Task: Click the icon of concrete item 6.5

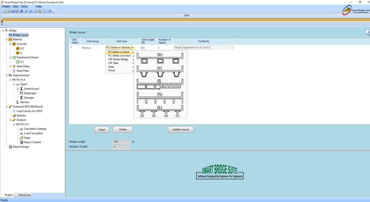Action: [18, 48]
